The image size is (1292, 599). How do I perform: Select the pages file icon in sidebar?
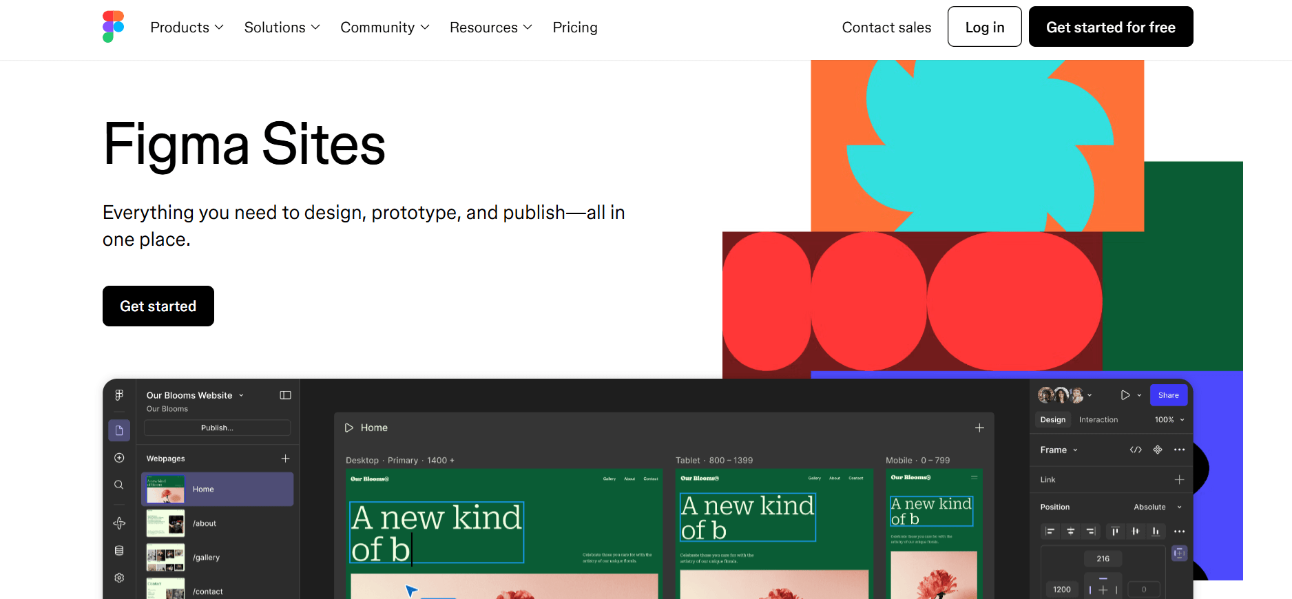[x=119, y=430]
